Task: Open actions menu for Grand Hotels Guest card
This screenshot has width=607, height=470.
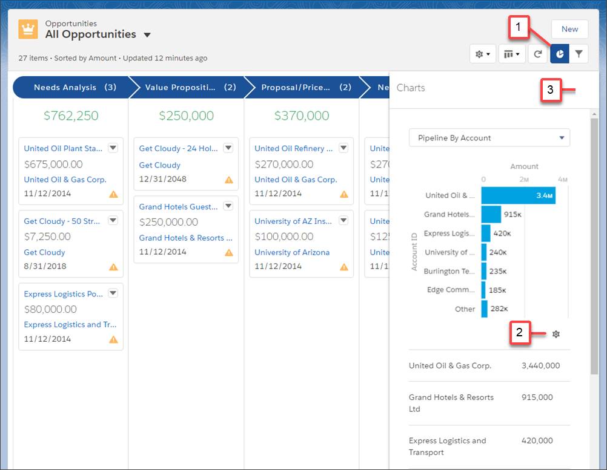Action: pyautogui.click(x=228, y=206)
